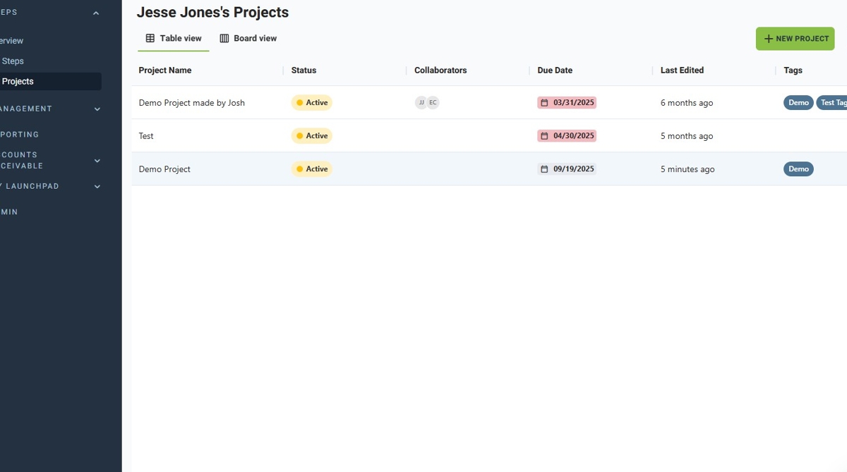Expand the Accounts Receivable section chevron
Viewport: 847px width, 472px height.
[97, 161]
